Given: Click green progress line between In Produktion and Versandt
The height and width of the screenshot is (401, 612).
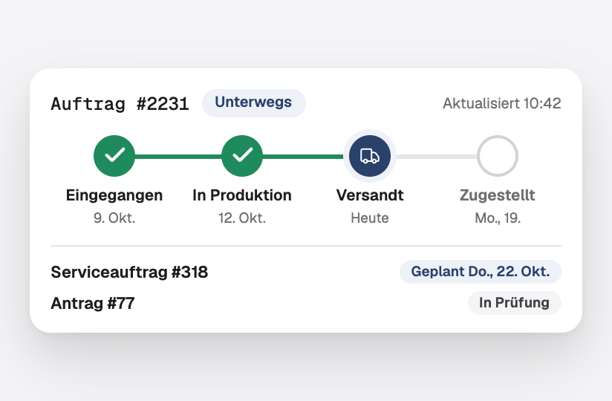Looking at the screenshot, I should [303, 157].
